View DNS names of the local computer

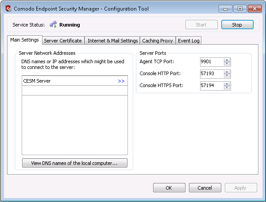tap(75, 163)
